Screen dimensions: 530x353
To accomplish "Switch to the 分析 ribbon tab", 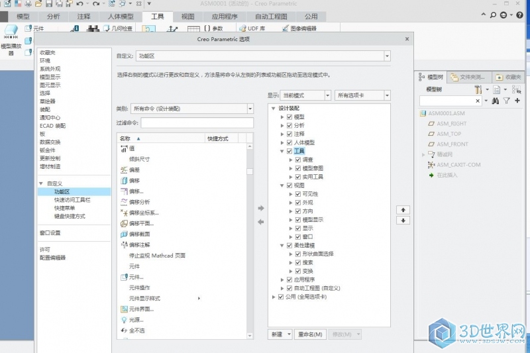I will click(x=54, y=16).
